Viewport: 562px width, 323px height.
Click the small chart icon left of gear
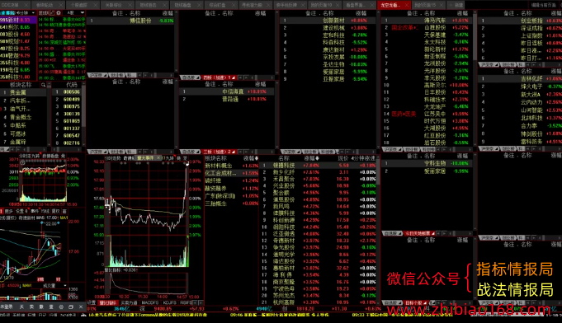click(52, 13)
